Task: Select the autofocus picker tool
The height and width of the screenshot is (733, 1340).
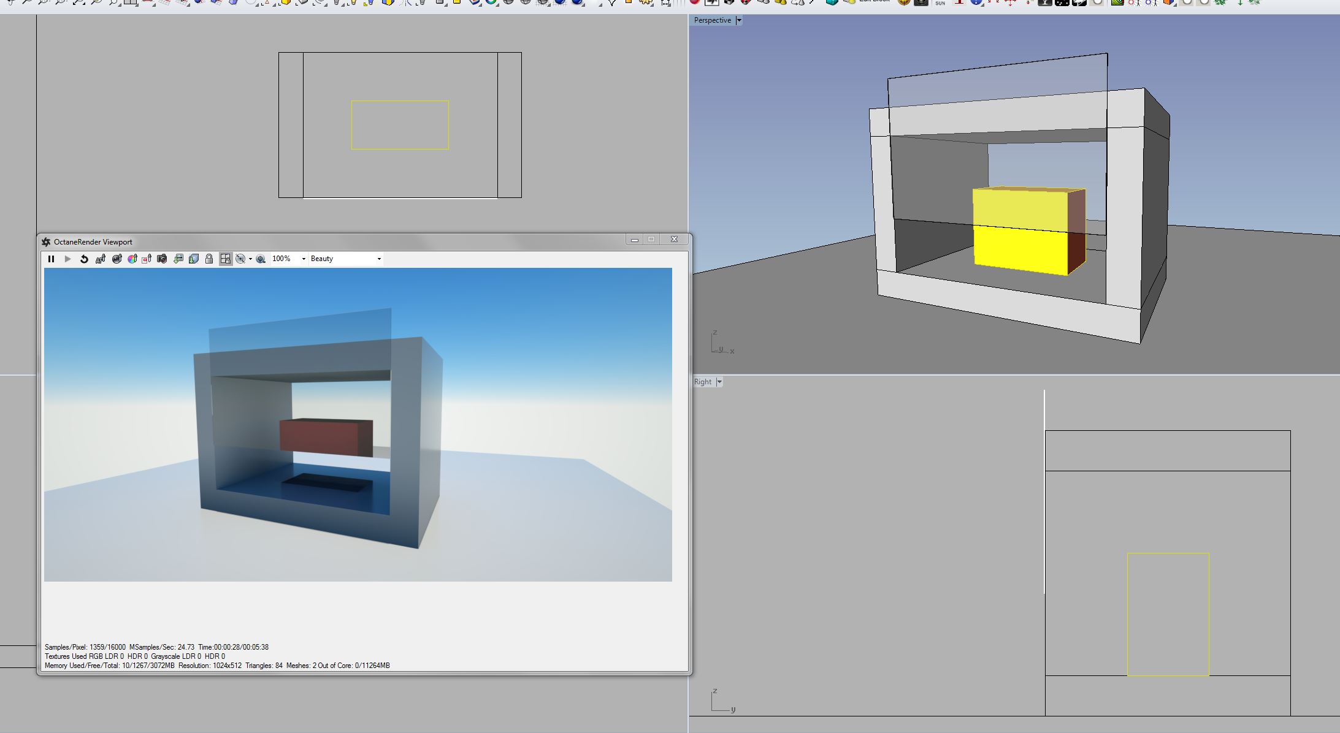Action: pyautogui.click(x=101, y=259)
